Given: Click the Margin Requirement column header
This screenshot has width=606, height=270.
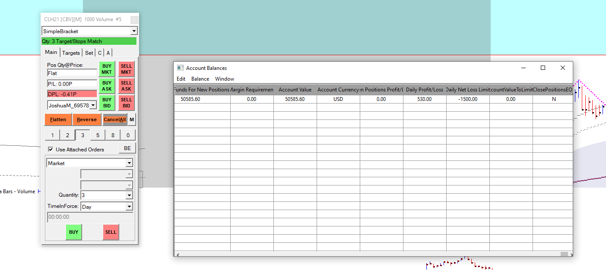Looking at the screenshot, I should (x=252, y=90).
